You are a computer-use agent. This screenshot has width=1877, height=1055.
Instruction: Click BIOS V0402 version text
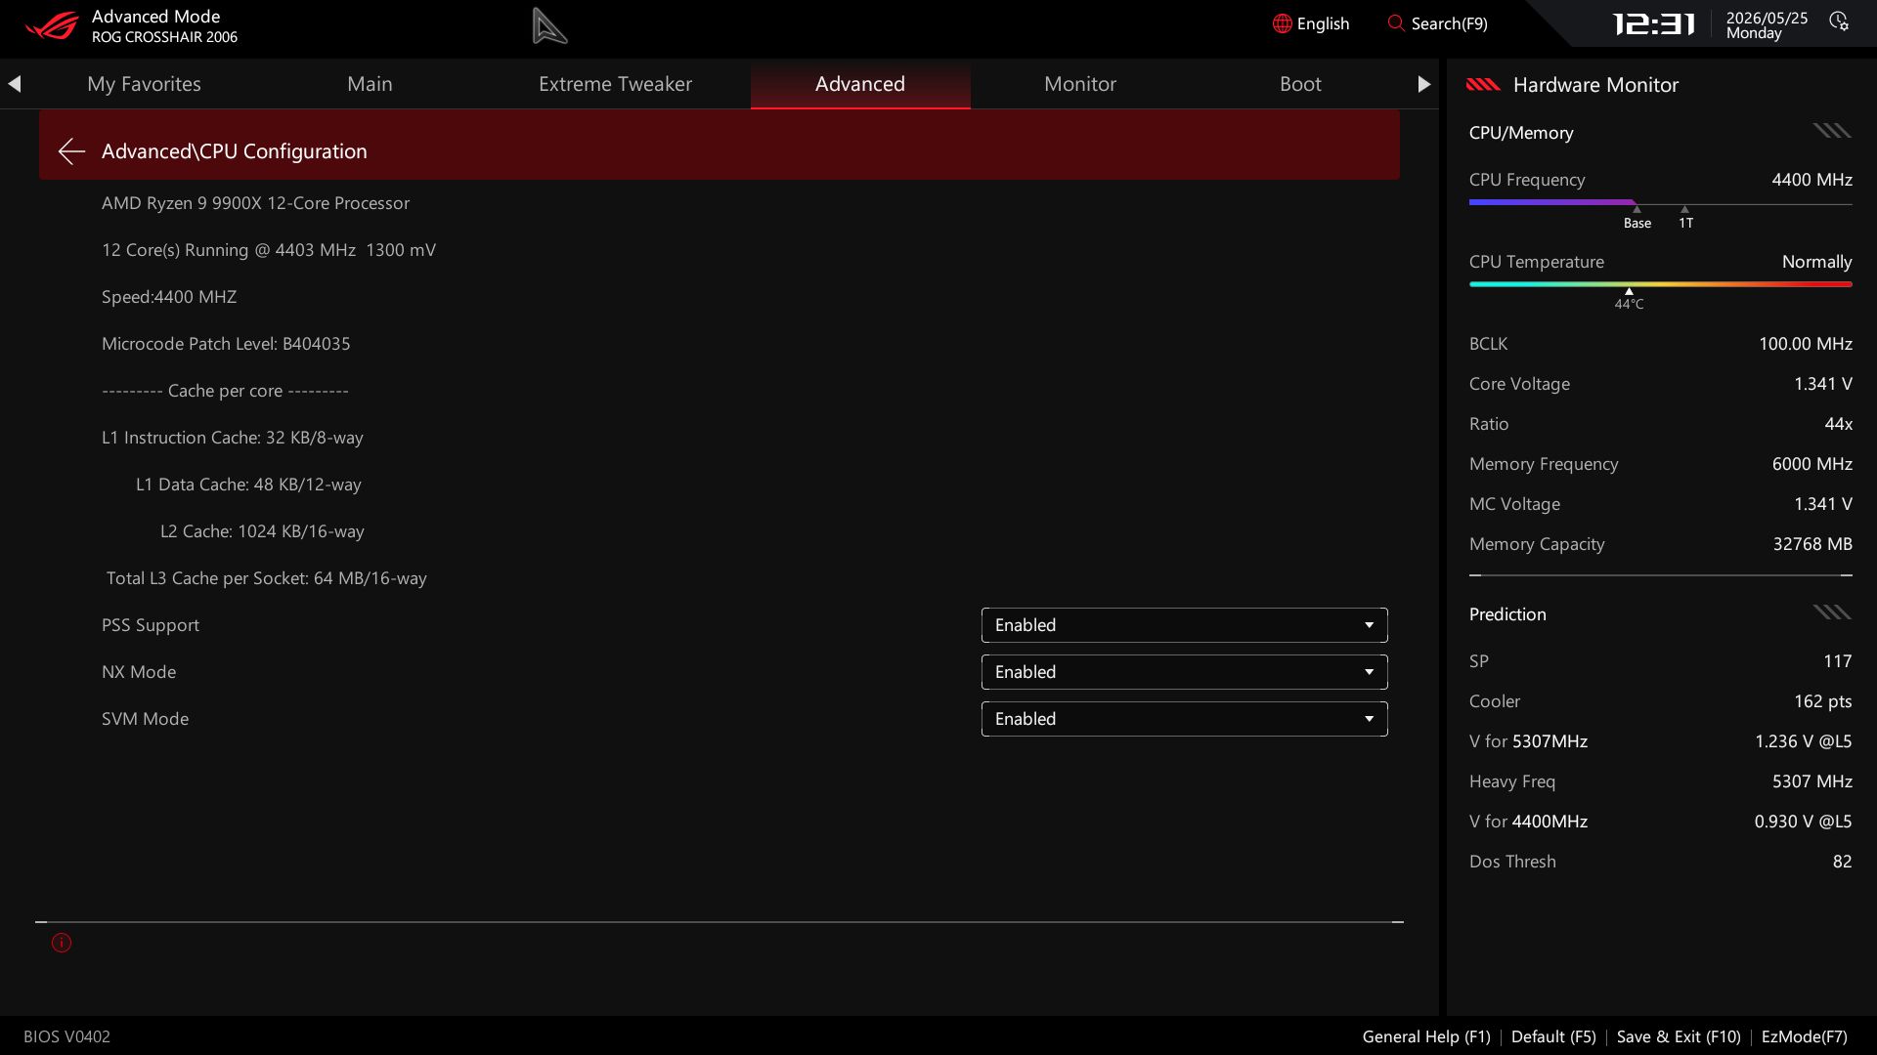(66, 1036)
